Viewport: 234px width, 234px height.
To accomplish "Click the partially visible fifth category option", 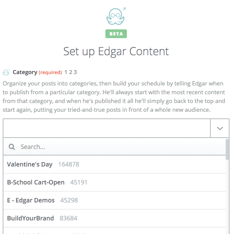I will coord(115,231).
